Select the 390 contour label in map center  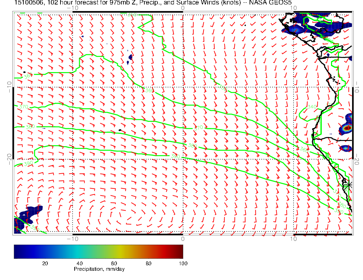tap(175, 156)
